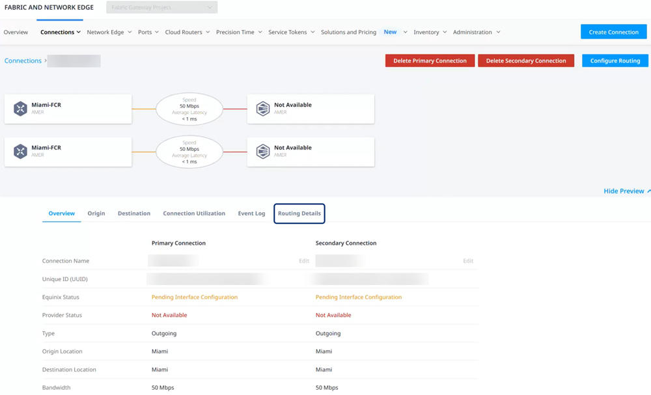651x395 pixels.
Task: Open the Solutions and Pricing menu
Action: tap(348, 32)
